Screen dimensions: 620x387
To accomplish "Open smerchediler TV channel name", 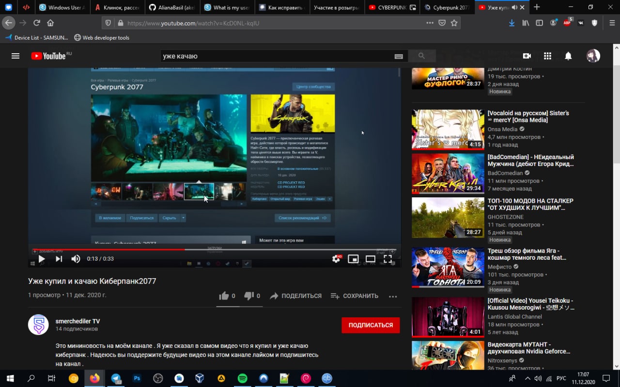I will (x=77, y=321).
